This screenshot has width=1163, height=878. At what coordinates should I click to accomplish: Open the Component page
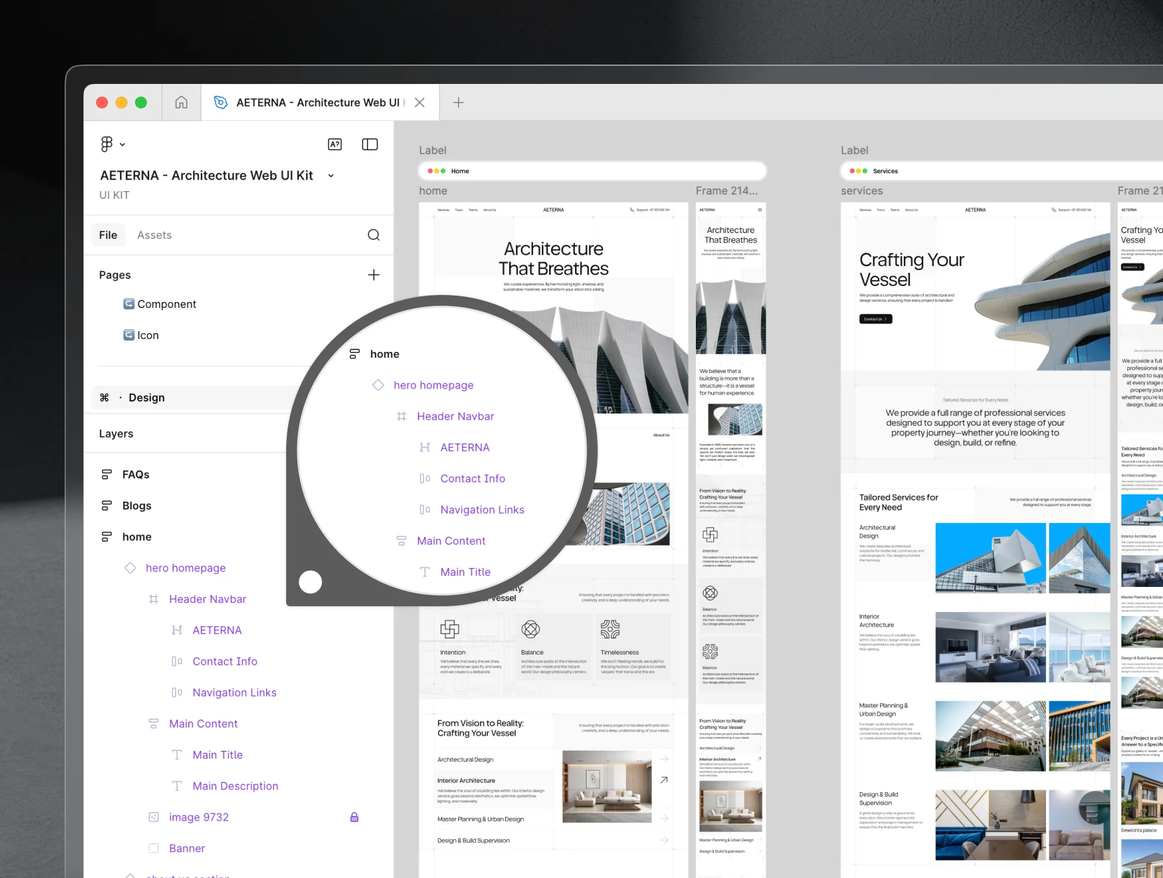tap(167, 304)
